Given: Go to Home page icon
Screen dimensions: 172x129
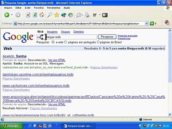Looking at the screenshot, I should click(x=42, y=15).
